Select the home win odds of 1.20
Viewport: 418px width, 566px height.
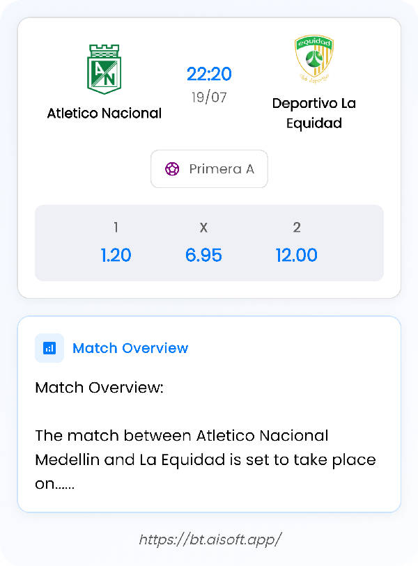pos(116,255)
